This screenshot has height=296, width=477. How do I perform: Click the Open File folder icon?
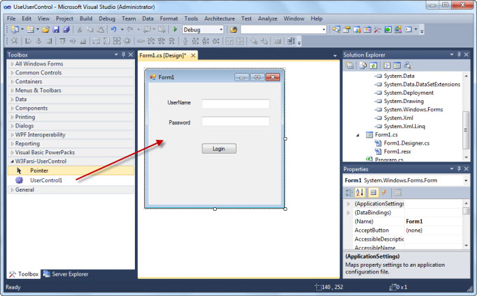click(46, 30)
